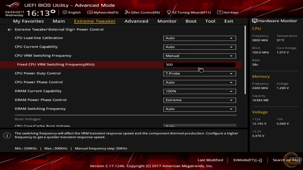Go to the Exit tab
Viewport: 303px width, 170px height.
229,21
